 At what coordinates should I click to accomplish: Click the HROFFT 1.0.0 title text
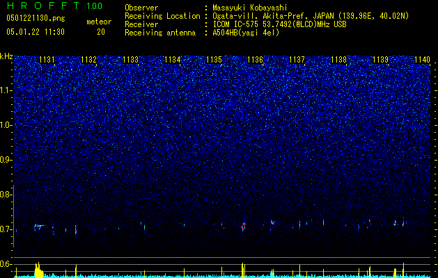[x=55, y=6]
